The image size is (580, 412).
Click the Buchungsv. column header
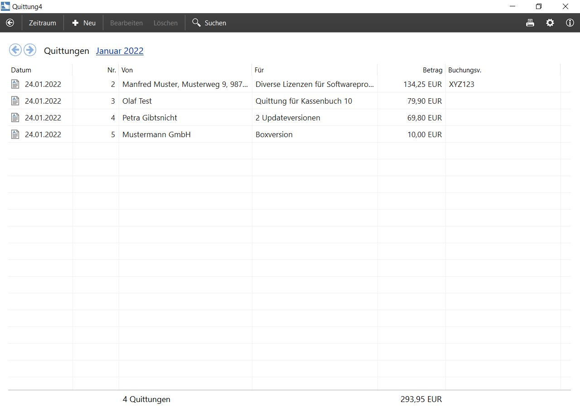[464, 70]
